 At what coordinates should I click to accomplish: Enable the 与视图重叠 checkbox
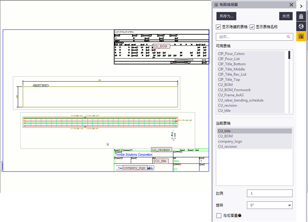[x=219, y=215]
